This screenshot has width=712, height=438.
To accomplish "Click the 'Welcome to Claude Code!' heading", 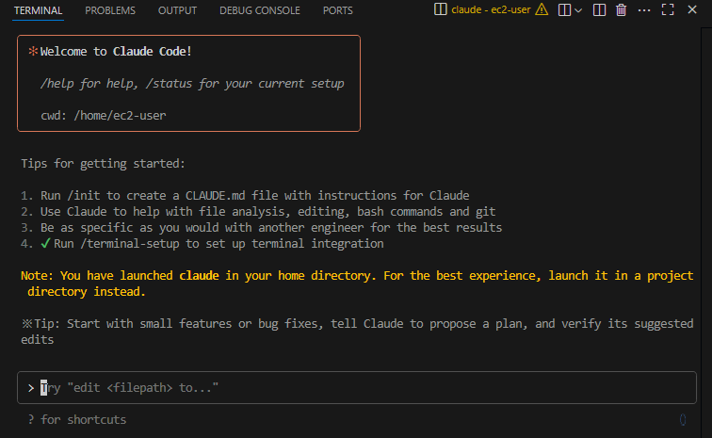I will point(116,52).
